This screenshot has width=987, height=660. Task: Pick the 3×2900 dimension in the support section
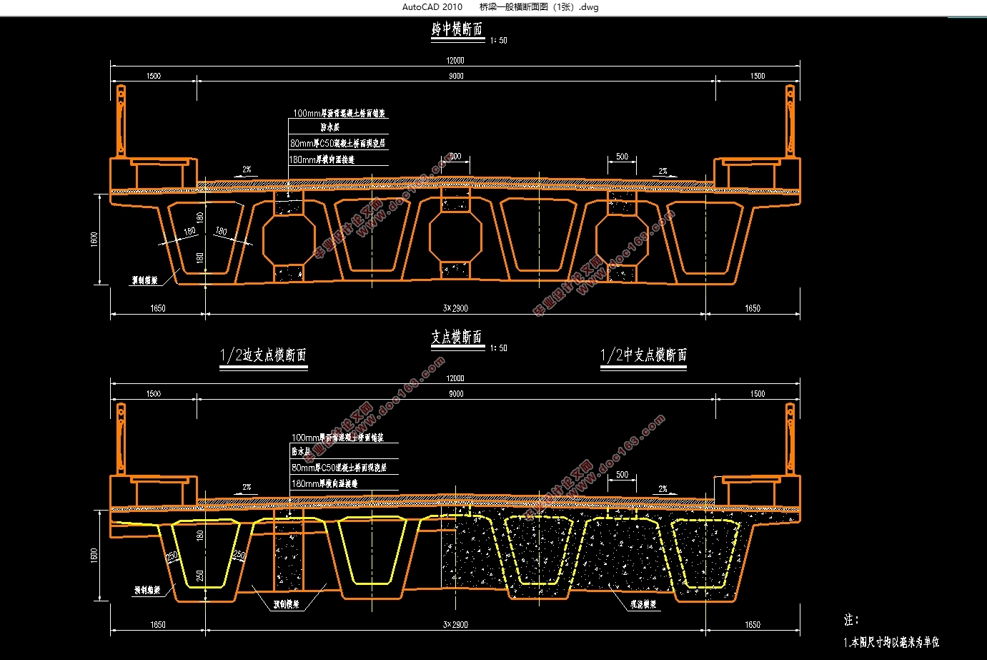[x=455, y=625]
